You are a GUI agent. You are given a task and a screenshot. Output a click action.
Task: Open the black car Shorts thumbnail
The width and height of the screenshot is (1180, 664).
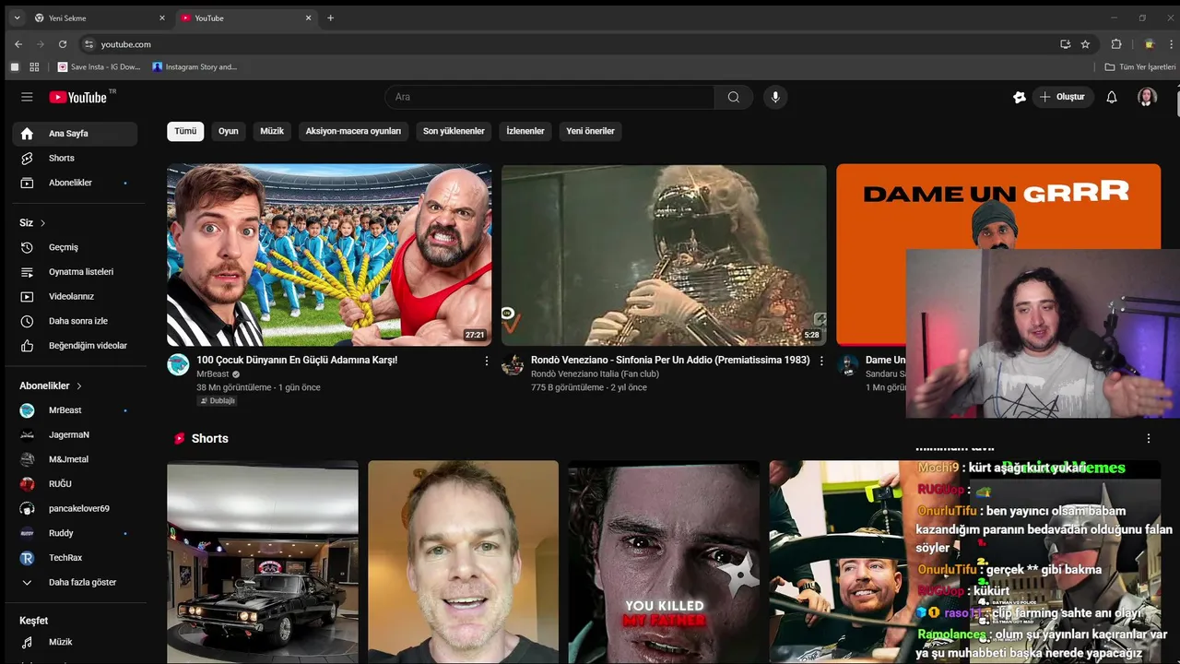tap(263, 563)
